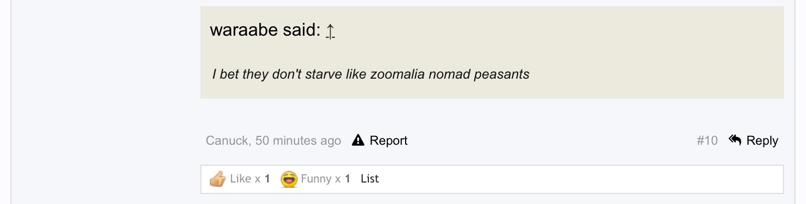Click the "50 minutes ago" timestamp

pos(298,141)
